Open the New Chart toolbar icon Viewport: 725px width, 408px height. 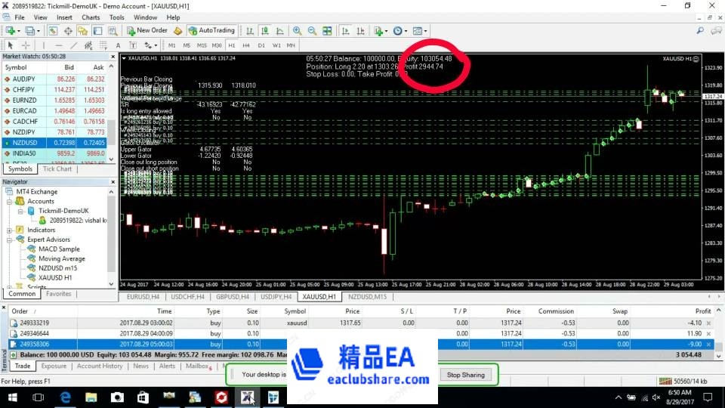pyautogui.click(x=10, y=30)
